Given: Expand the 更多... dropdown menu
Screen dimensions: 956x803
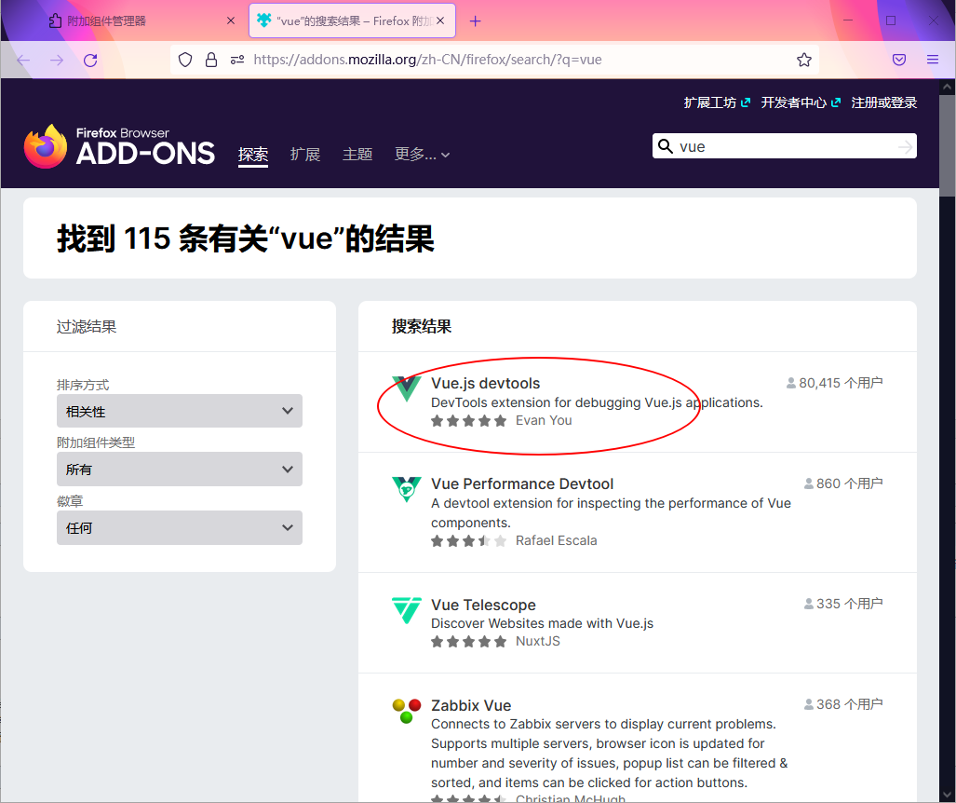Looking at the screenshot, I should click(422, 155).
